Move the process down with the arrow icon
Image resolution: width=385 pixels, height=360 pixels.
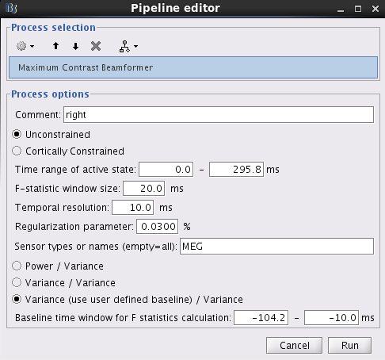[x=75, y=46]
